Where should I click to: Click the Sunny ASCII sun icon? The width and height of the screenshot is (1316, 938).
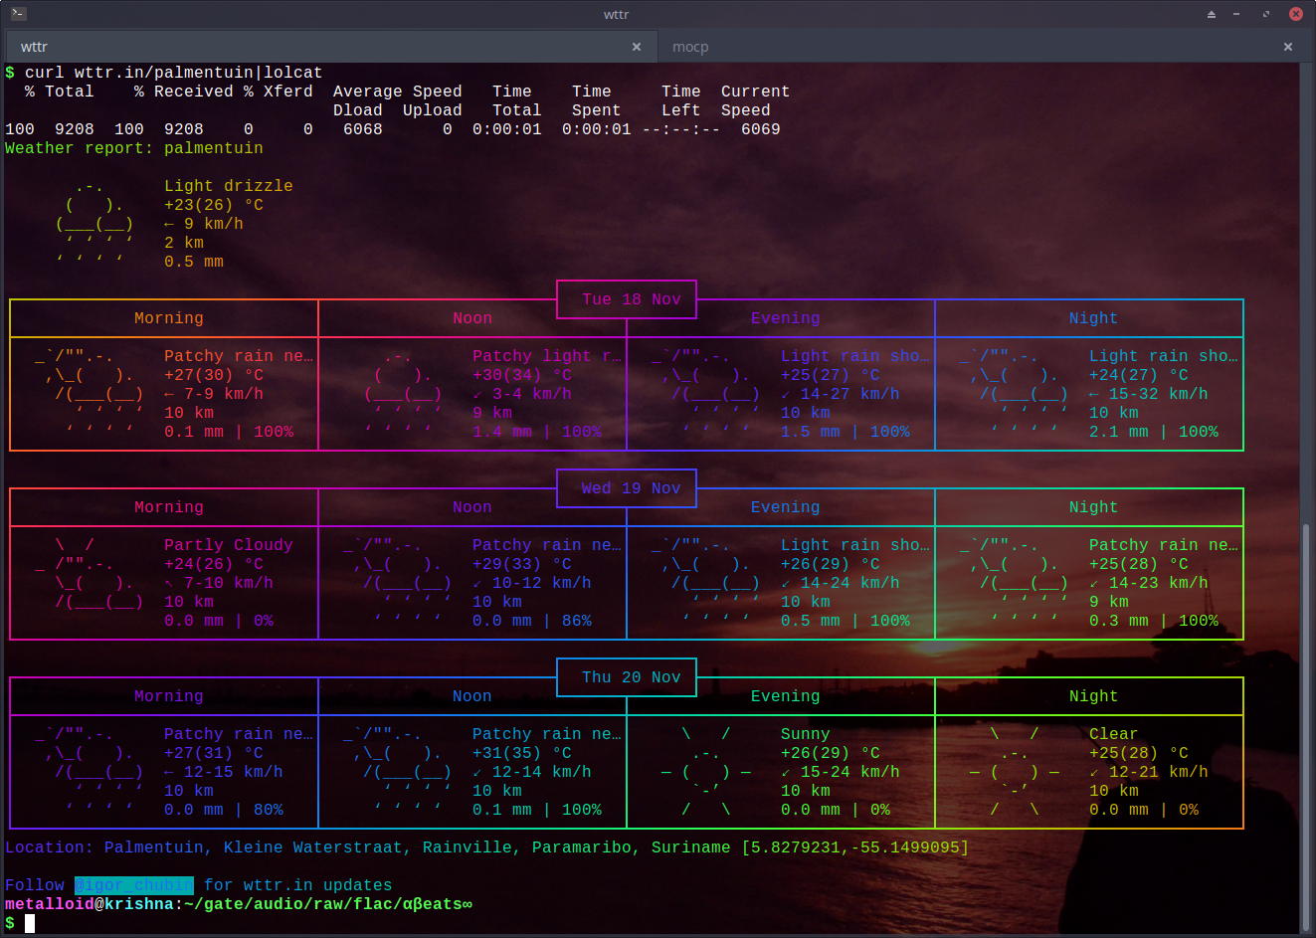(705, 772)
